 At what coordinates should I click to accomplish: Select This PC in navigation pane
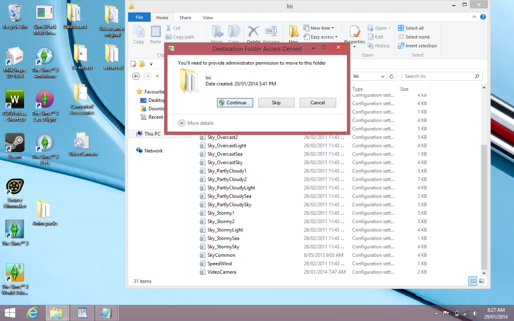(153, 133)
